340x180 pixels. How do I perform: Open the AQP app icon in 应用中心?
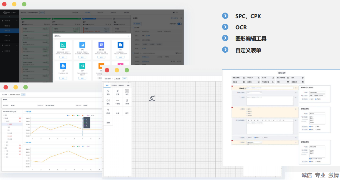click(x=63, y=66)
